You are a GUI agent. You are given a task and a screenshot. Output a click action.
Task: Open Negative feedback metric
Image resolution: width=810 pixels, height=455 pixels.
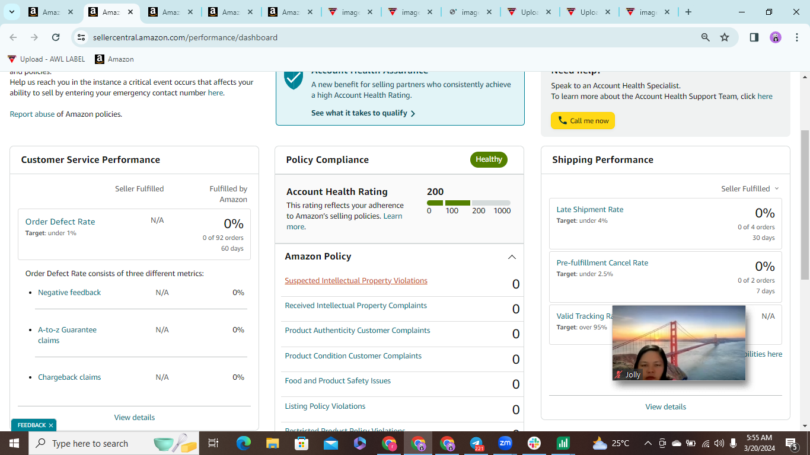click(x=69, y=292)
